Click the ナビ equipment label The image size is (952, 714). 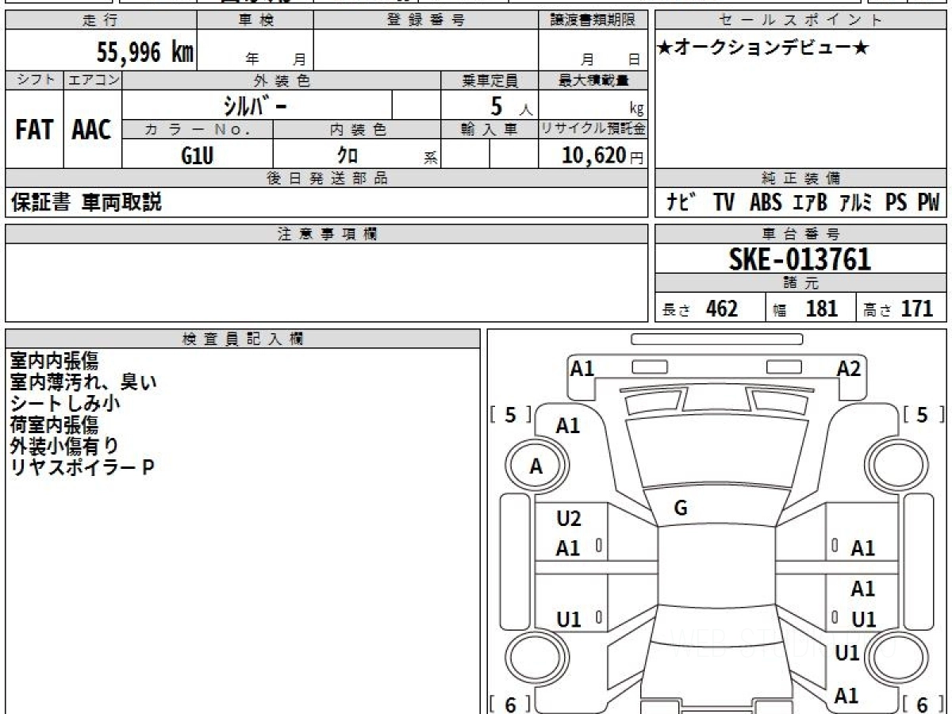(681, 202)
